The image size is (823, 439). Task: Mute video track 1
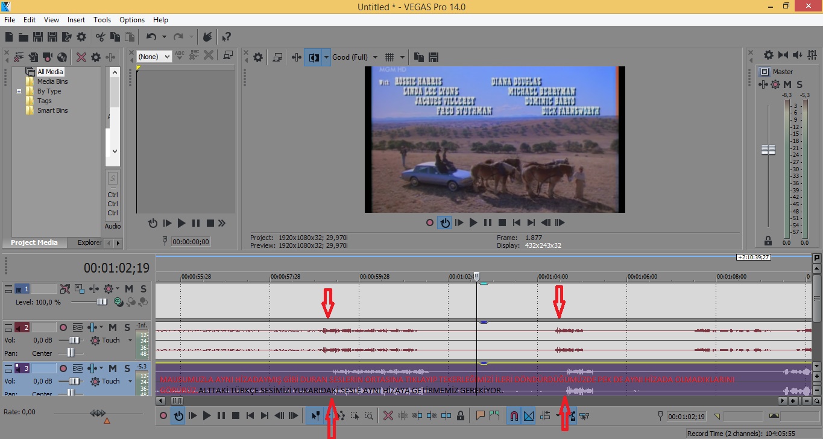click(129, 289)
